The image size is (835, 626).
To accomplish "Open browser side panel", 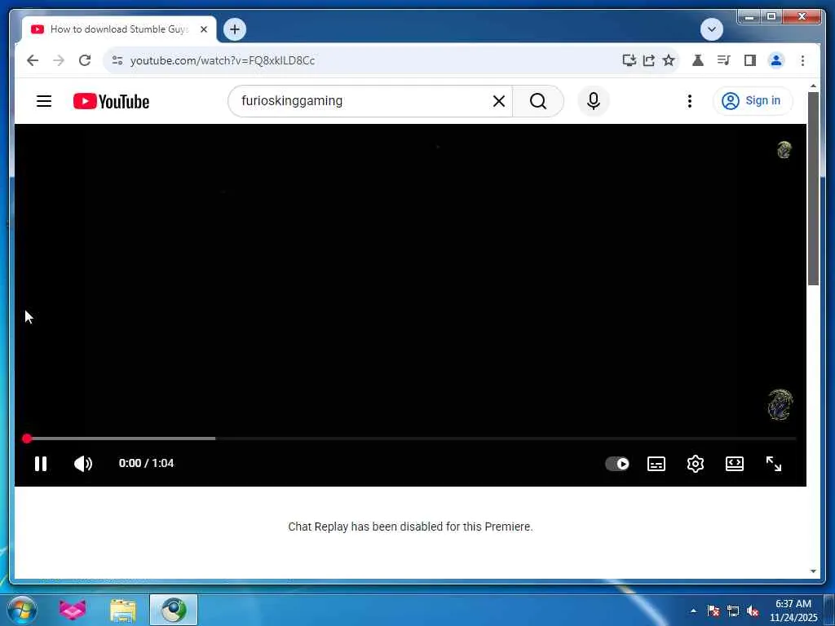I will [x=750, y=60].
